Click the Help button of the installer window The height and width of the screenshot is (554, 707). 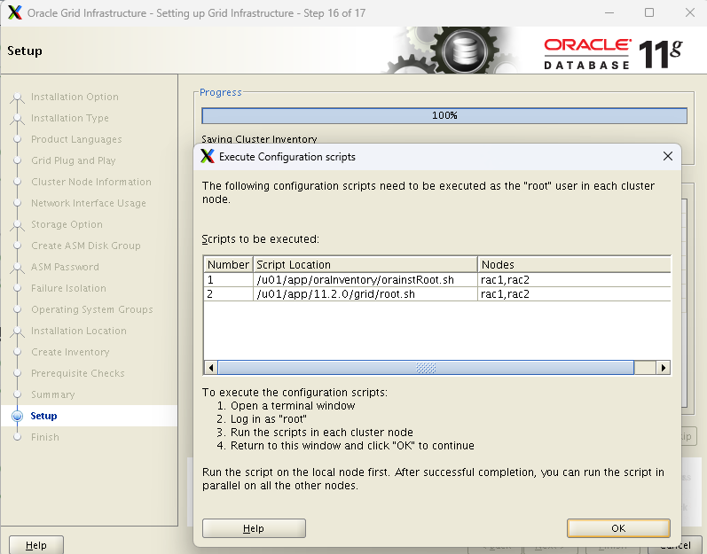[x=36, y=545]
